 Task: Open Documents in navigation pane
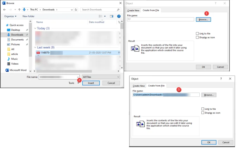tap(15, 40)
